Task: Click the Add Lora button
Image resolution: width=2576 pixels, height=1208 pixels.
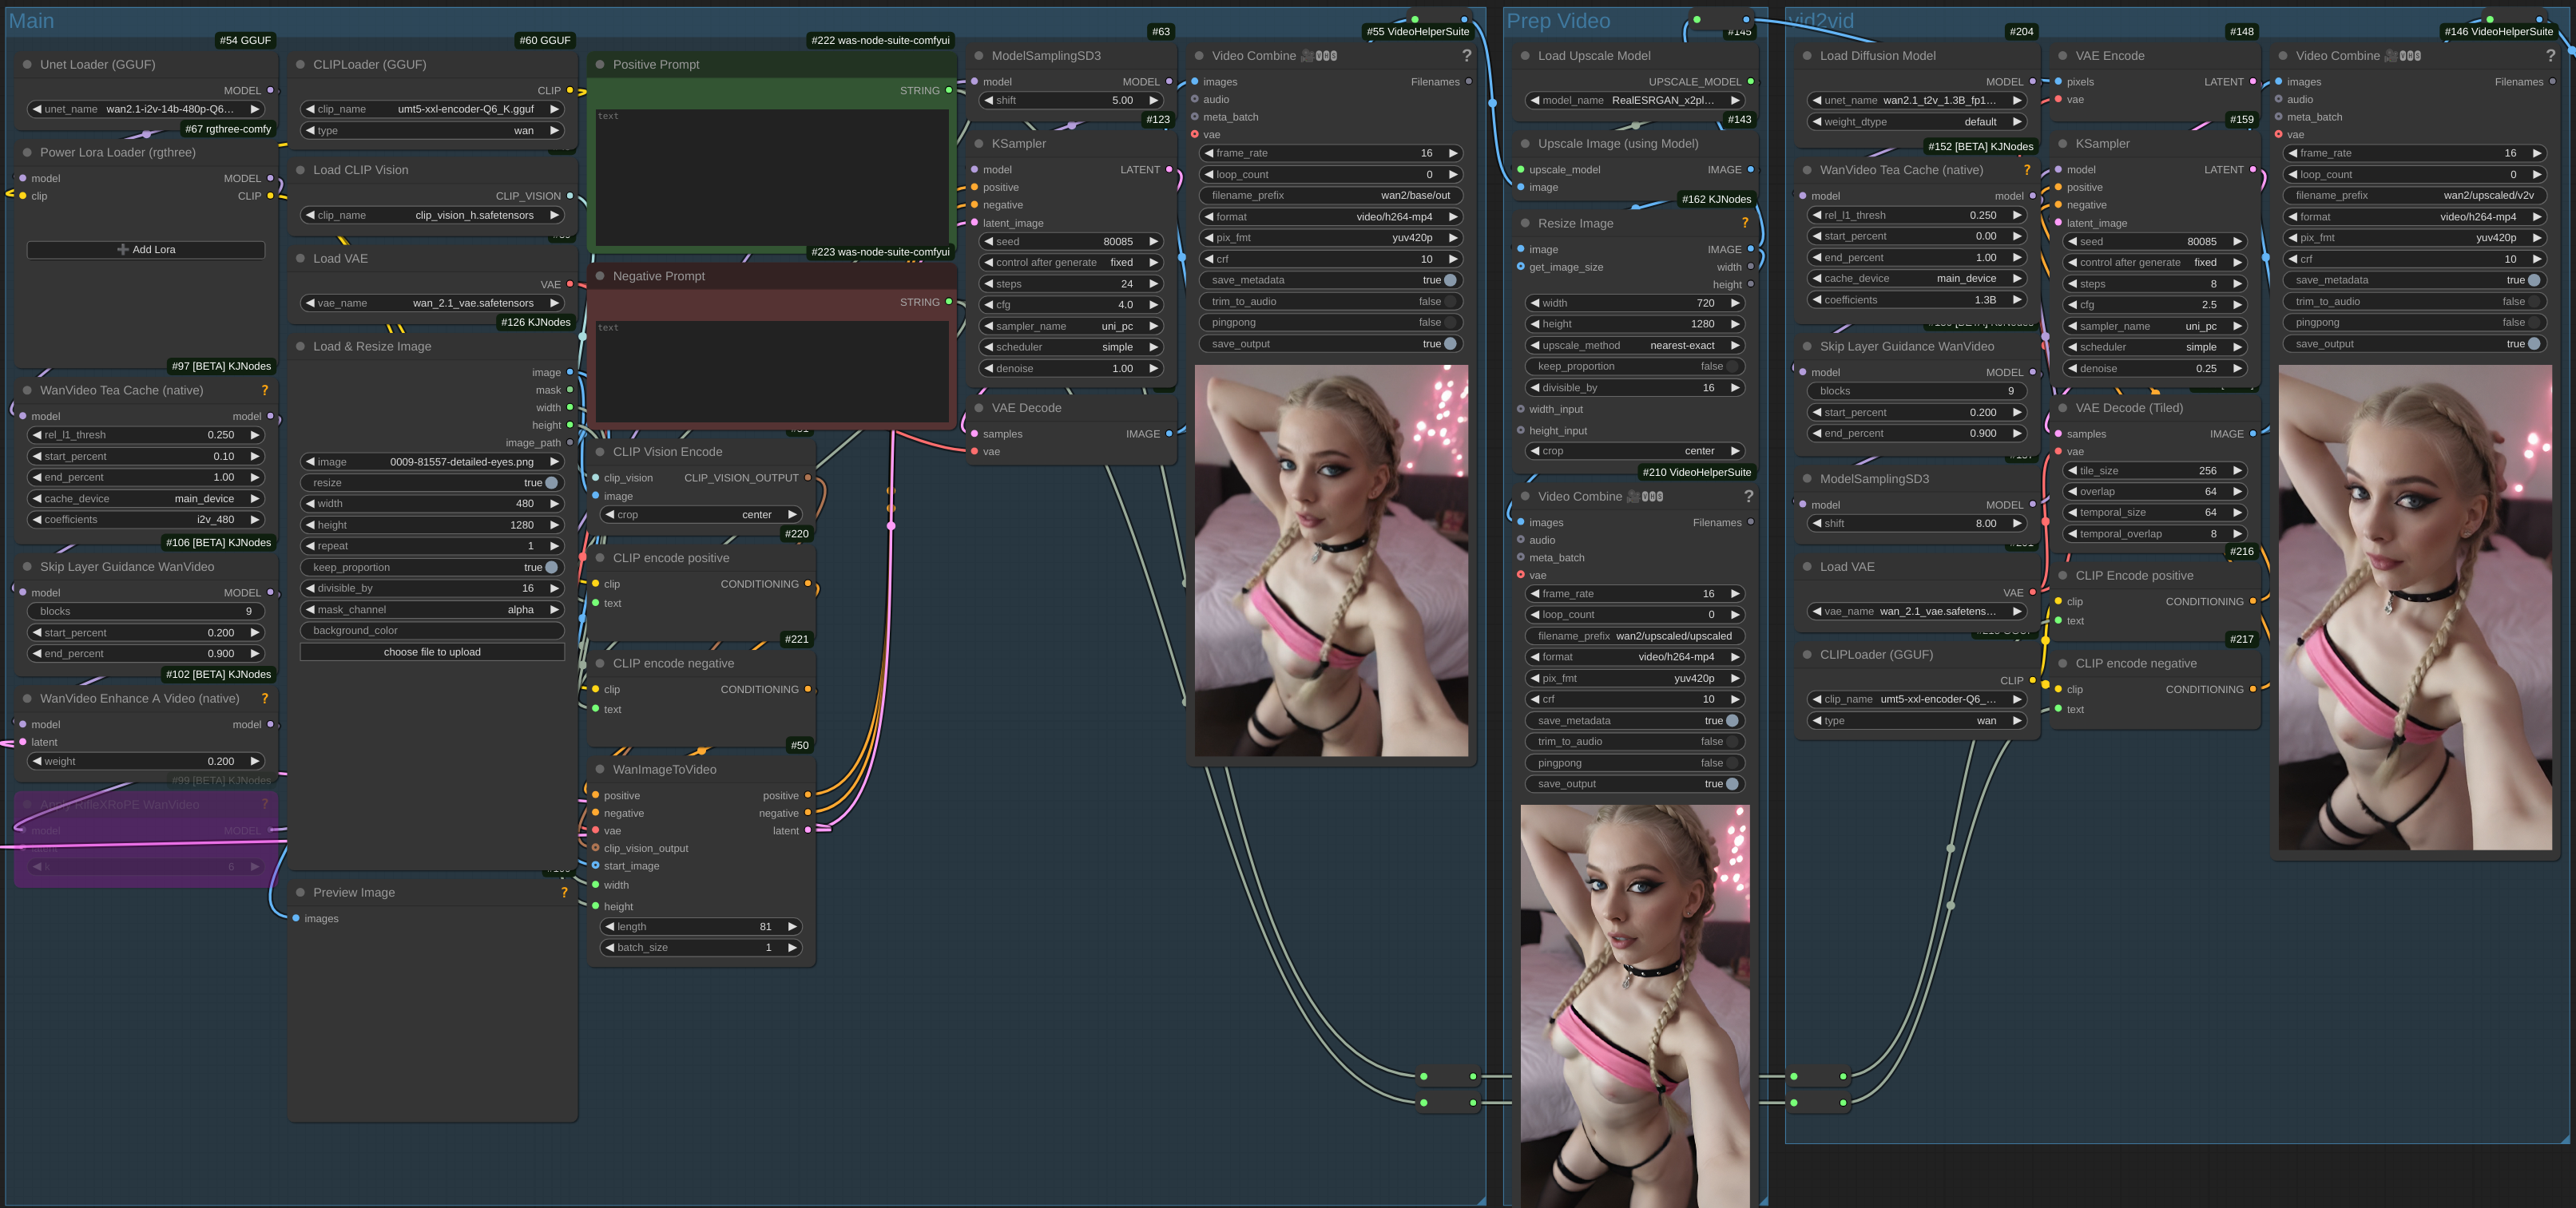Action: [146, 250]
